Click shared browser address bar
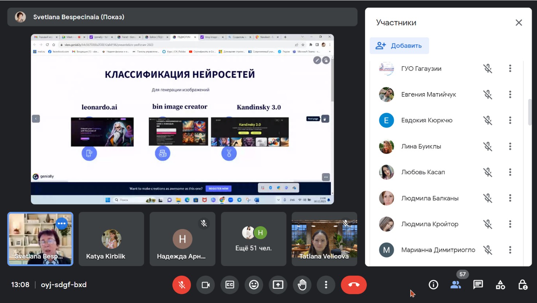 tap(178, 45)
